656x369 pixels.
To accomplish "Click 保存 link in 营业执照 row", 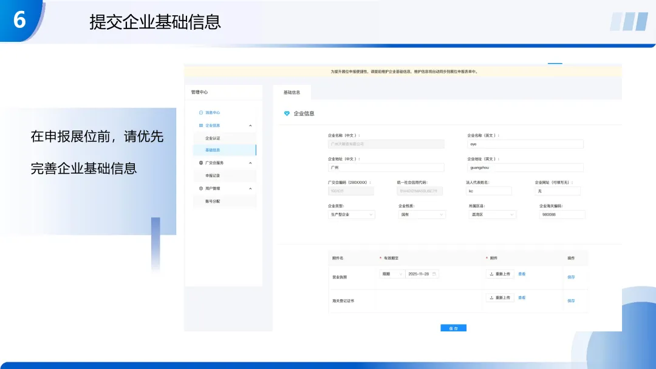I will tap(571, 277).
